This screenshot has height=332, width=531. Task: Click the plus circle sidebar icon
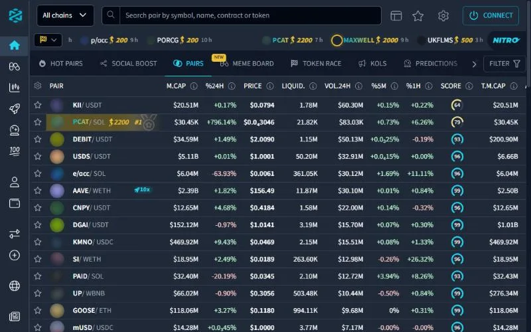tap(14, 255)
